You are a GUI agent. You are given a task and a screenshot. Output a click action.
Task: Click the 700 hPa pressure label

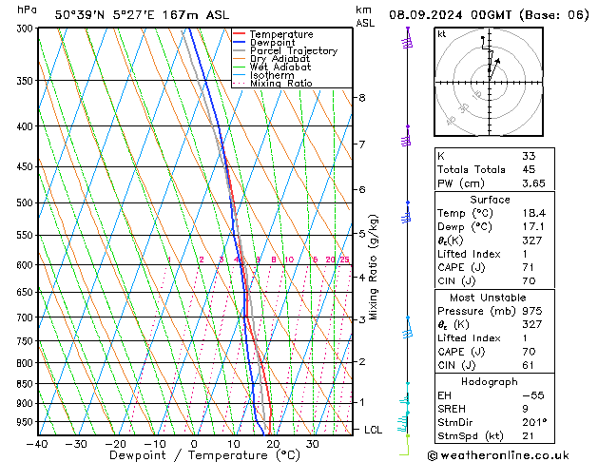[27, 318]
